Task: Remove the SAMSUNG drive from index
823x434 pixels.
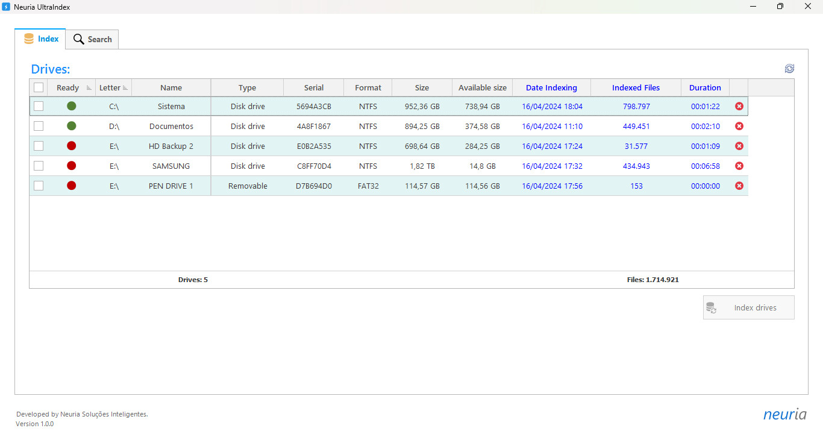Action: (x=739, y=166)
